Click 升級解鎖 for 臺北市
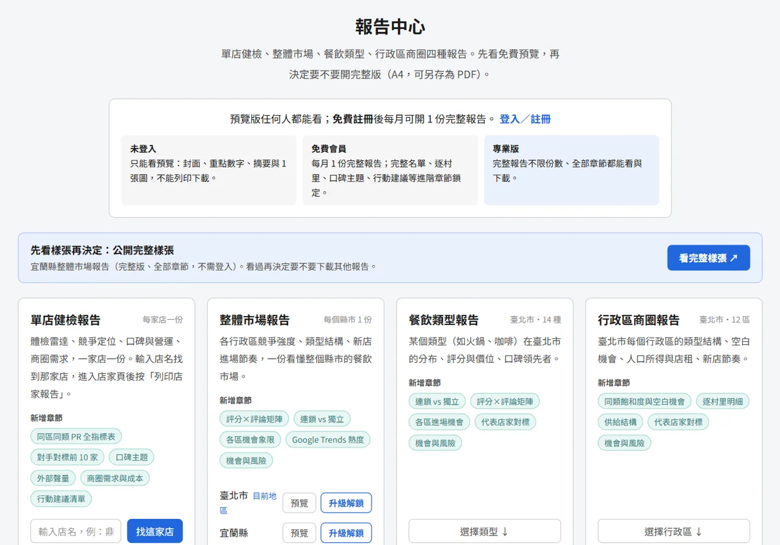The width and height of the screenshot is (780, 545). click(x=346, y=503)
